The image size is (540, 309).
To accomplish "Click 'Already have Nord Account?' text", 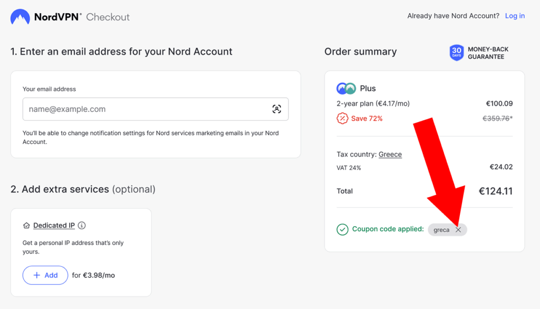I will (453, 16).
